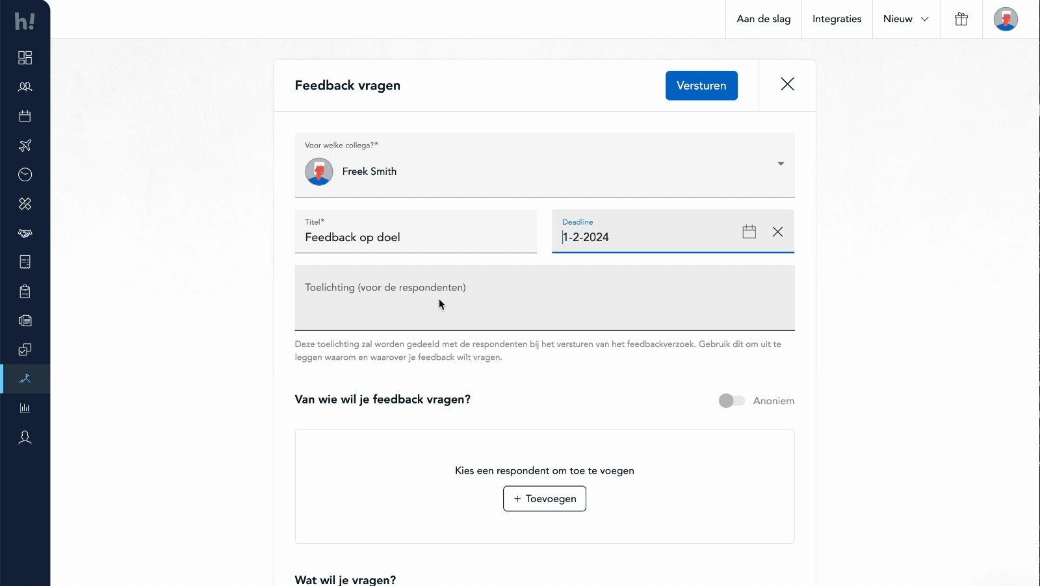Open the airplane leave icon in sidebar

[x=25, y=146]
